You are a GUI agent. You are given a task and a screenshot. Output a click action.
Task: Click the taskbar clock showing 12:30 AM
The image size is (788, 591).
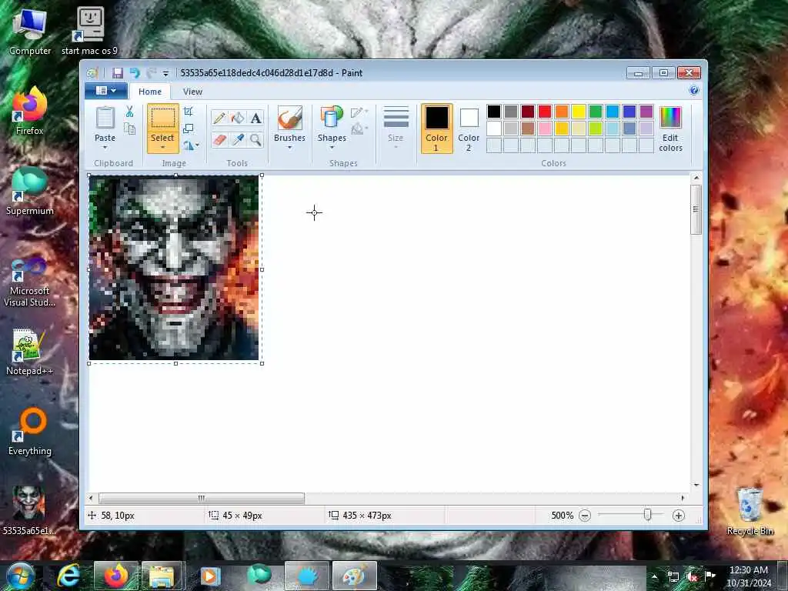[748, 576]
